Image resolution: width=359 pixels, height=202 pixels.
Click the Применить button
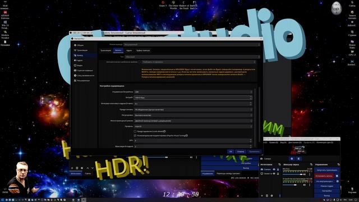pyautogui.click(x=254, y=151)
